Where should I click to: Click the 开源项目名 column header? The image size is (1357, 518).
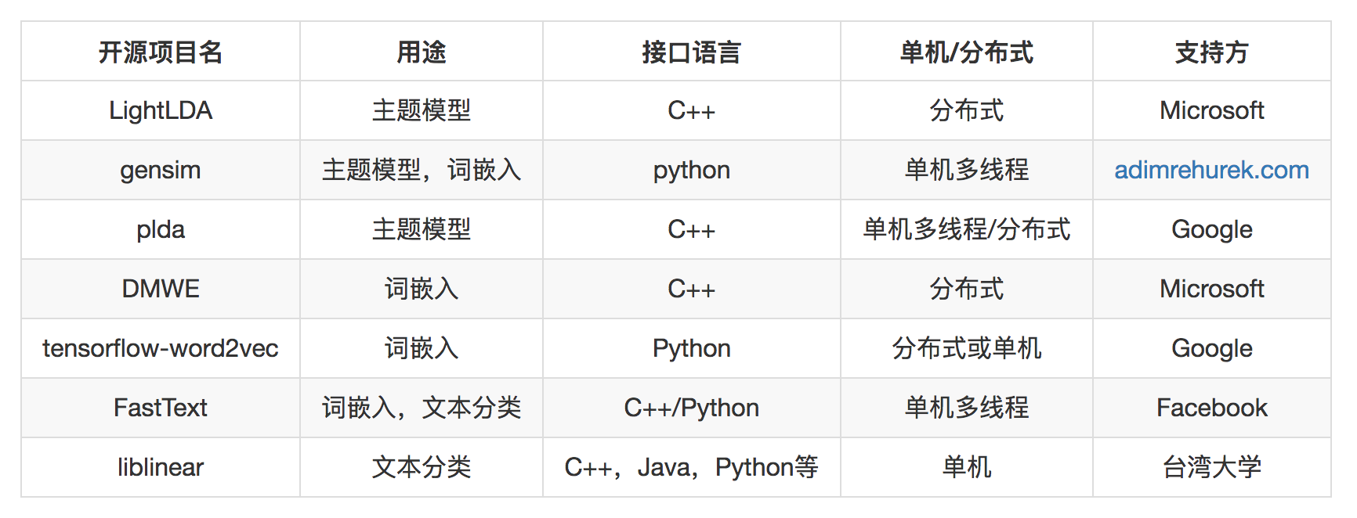(x=161, y=52)
